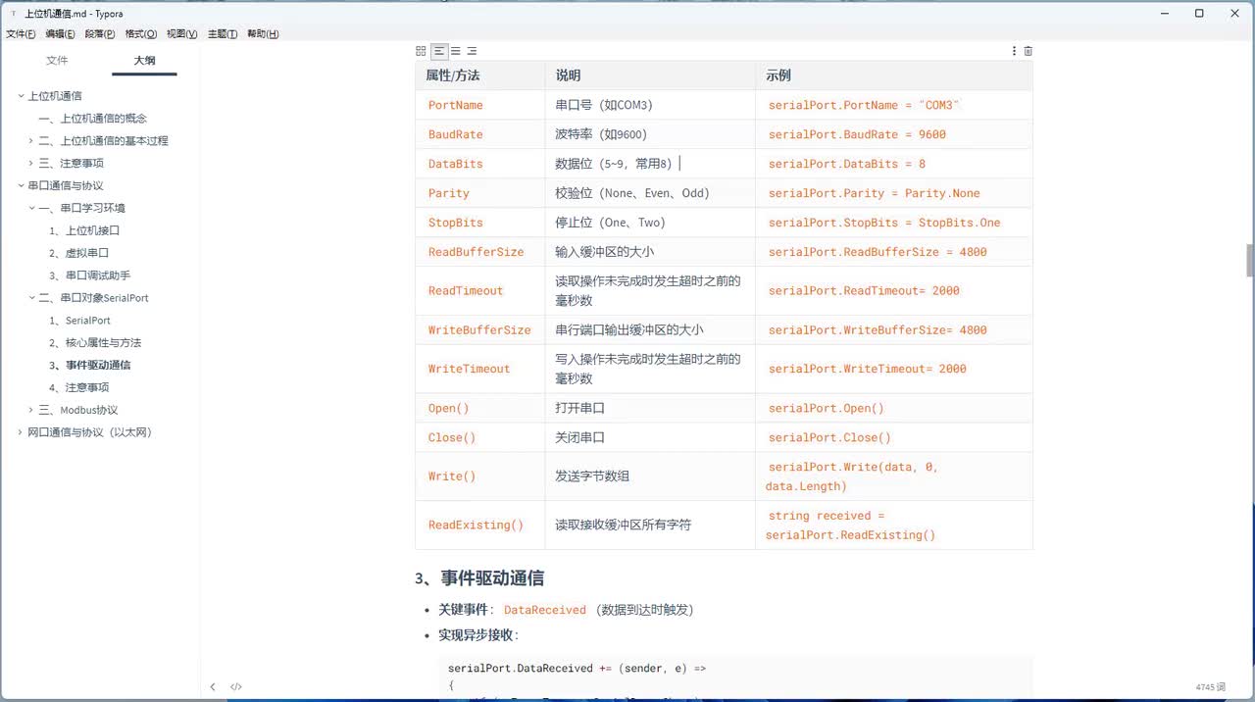Screen dimensions: 1255x702
Task: Open the 视图(V) menu
Action: point(181,34)
